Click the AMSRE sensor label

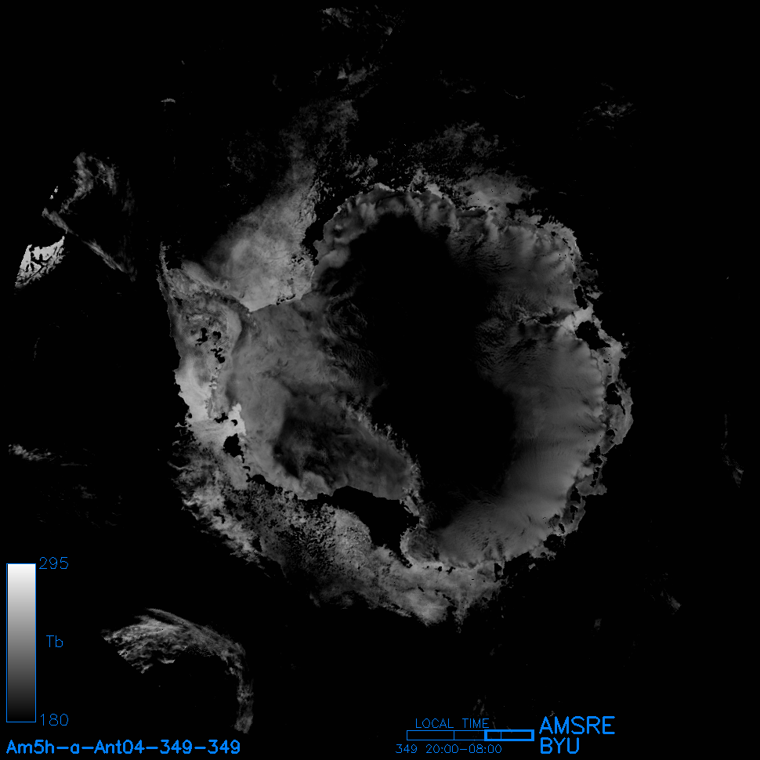[577, 726]
